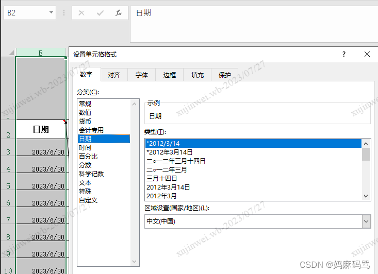Click type list scroll down arrow
Screen dimensions: 378x274
click(366, 196)
